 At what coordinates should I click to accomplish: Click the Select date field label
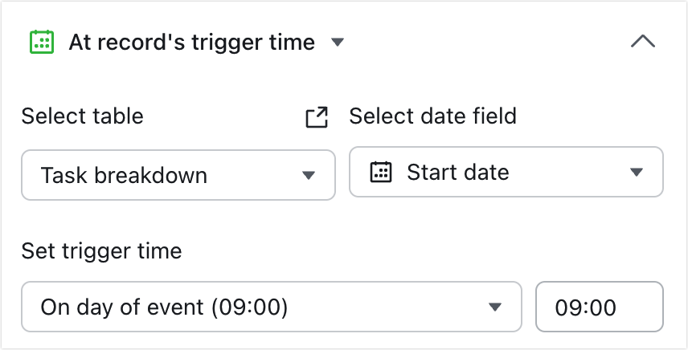tap(432, 116)
